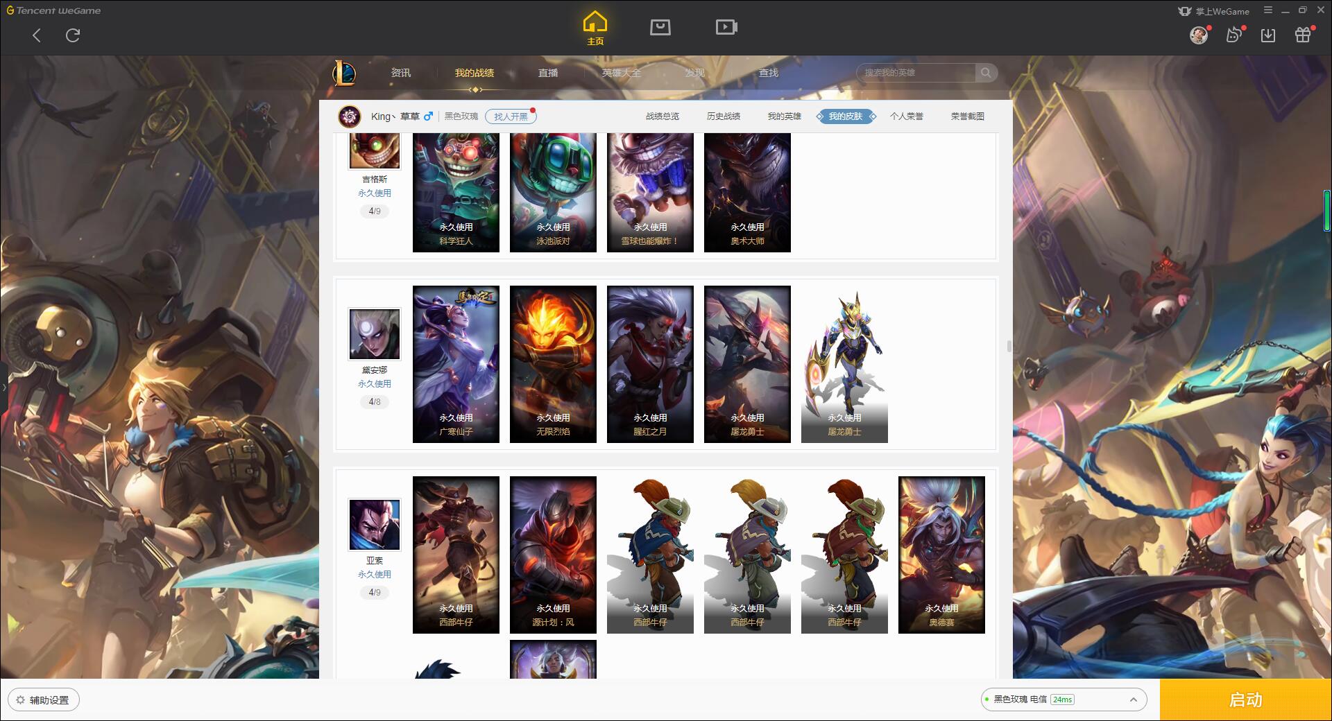Click the 黑色玫瑰 server label near the name
This screenshot has width=1332, height=721.
[461, 116]
